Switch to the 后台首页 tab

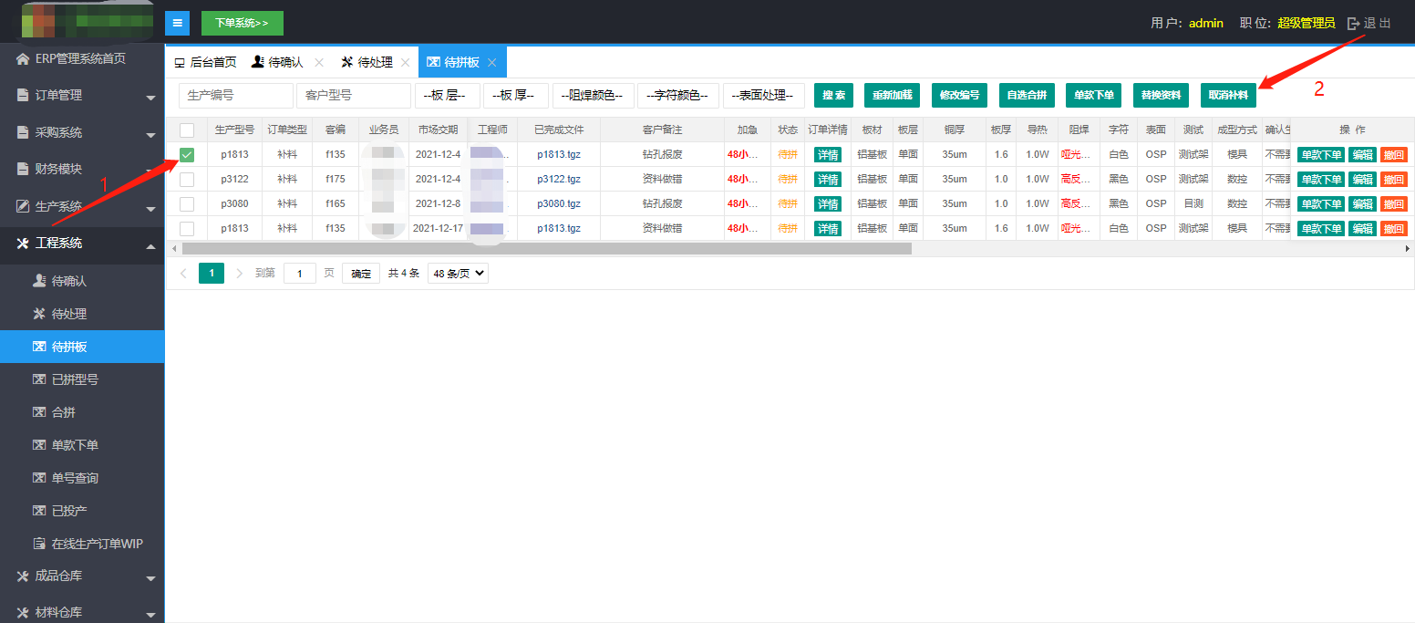(205, 62)
